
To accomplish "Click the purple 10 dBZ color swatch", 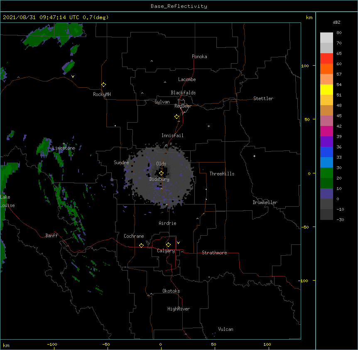I will click(x=326, y=194).
